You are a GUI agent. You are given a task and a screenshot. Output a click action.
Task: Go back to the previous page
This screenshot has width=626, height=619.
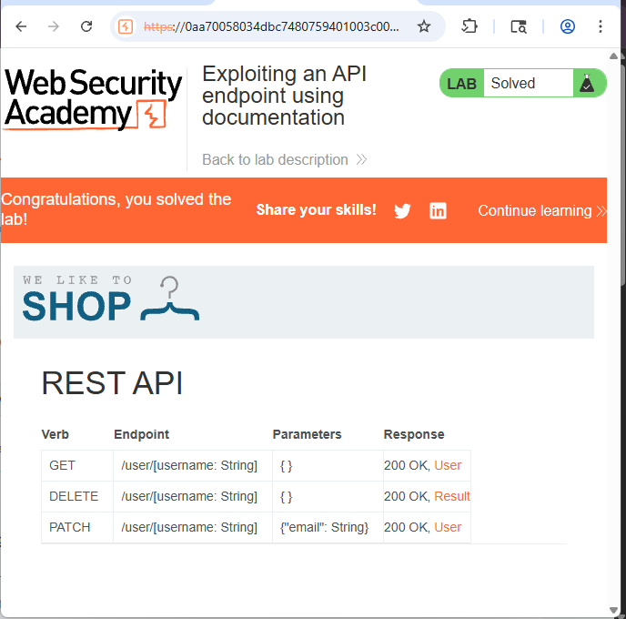coord(21,26)
